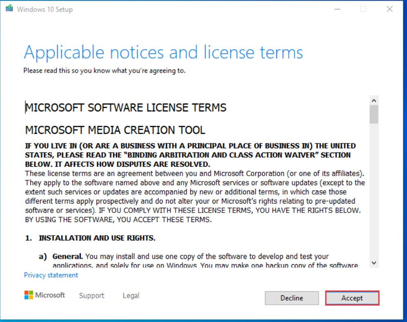Viewport: 407px width, 322px height.
Task: Open the Legal link
Action: pos(131,295)
